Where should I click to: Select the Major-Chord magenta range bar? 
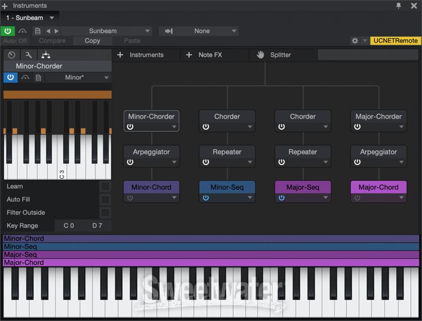click(x=211, y=262)
